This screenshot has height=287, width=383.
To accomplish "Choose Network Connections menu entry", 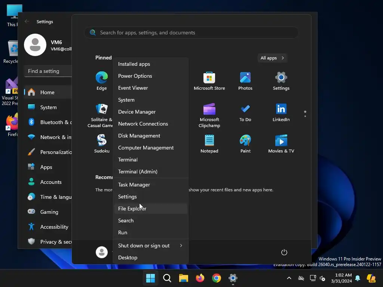I will tap(150, 124).
